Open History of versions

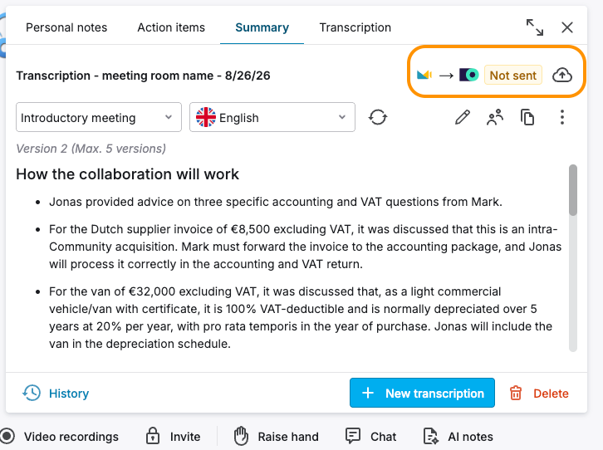pos(56,393)
